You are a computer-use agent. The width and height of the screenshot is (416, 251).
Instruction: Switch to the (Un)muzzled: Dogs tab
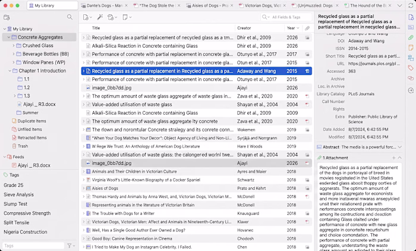tap(315, 5)
